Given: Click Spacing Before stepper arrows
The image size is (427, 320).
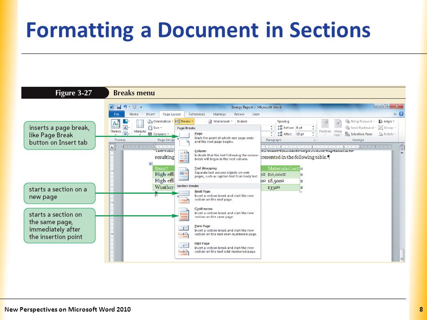Looking at the screenshot, I should (x=313, y=128).
